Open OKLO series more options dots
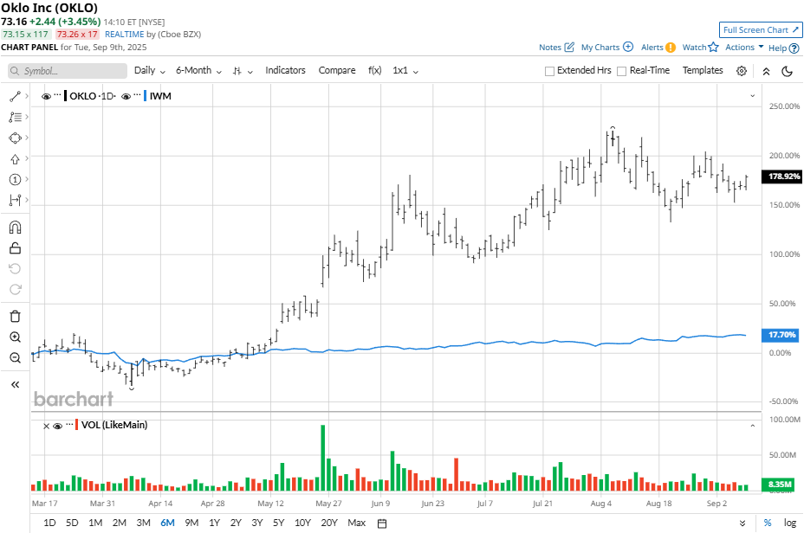 point(57,95)
